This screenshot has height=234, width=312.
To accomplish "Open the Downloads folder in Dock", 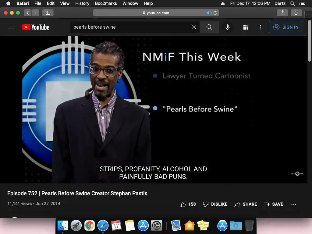I will (236, 226).
